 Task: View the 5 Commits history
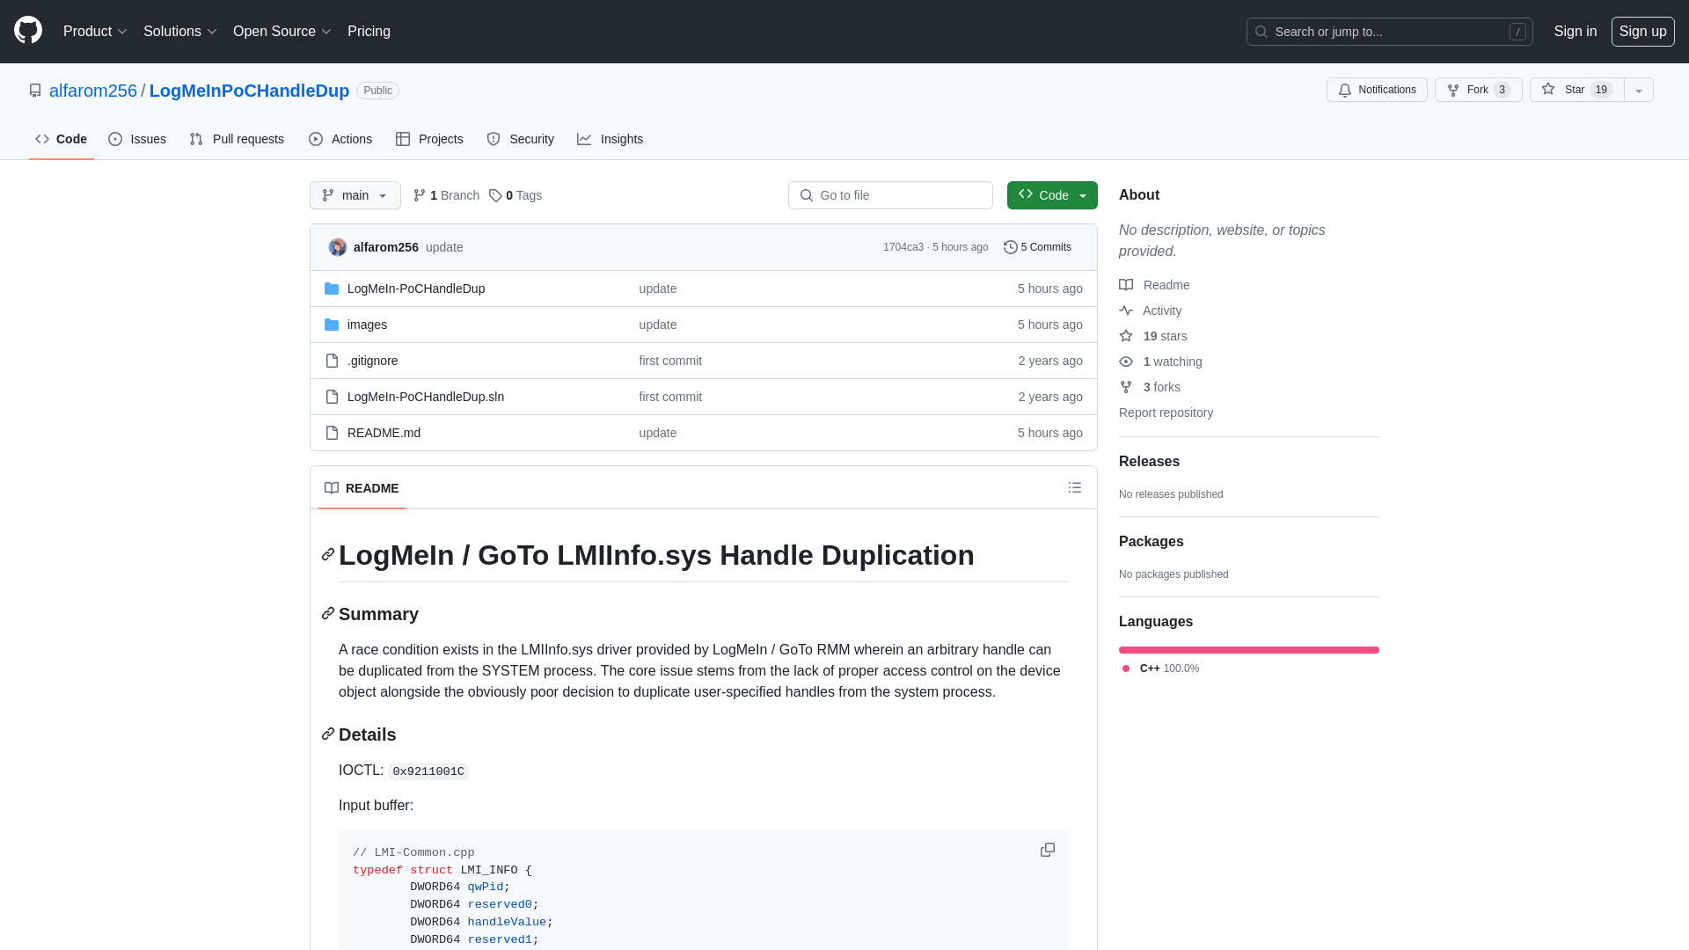click(1037, 247)
